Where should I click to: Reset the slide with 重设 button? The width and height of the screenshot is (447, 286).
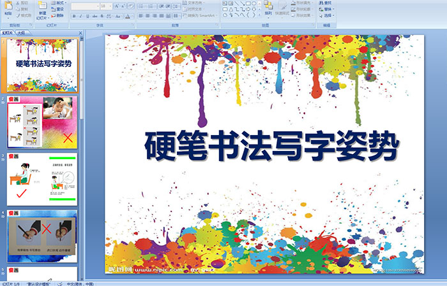pyautogui.click(x=57, y=9)
